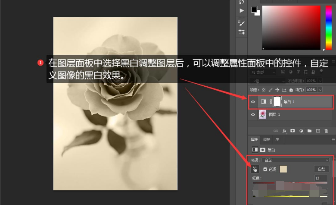Screen dimensions: 336x205
Task: Click the on-image adjustment hand tool
Action: [255, 169]
